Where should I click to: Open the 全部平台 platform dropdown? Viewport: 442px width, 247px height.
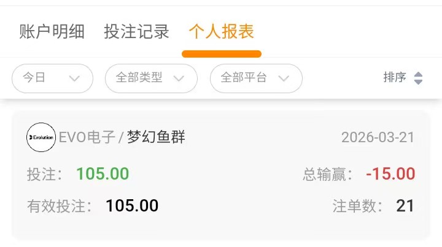tap(256, 78)
